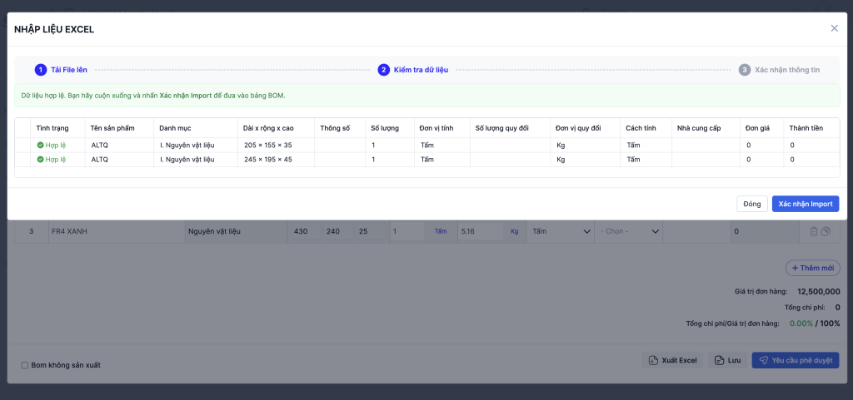853x400 pixels.
Task: Click the Dữ liệu hợp lệ notification banner
Action: pyautogui.click(x=426, y=95)
